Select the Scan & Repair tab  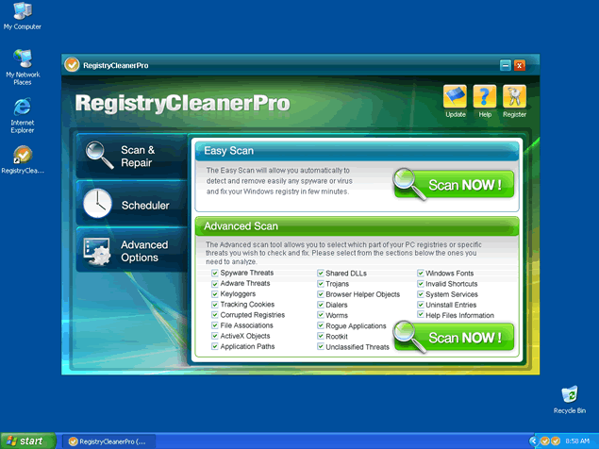pos(132,157)
